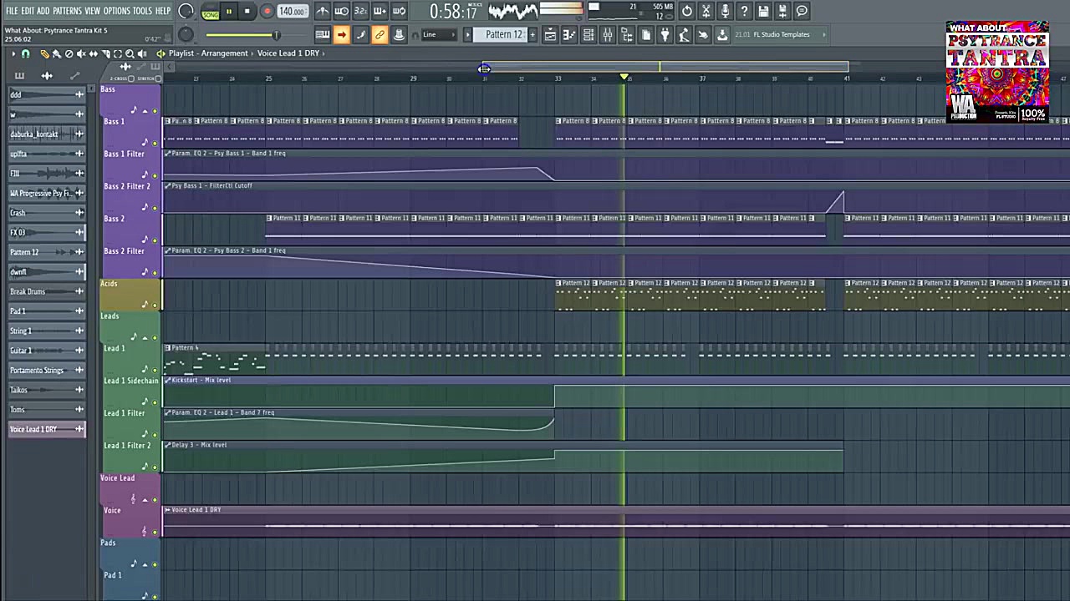Select the Slip editing tool
The image size is (1070, 601).
pyautogui.click(x=93, y=53)
